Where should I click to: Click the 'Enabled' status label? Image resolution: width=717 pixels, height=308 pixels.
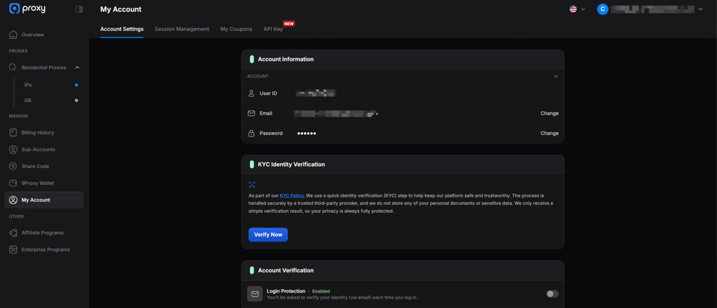[x=321, y=291]
